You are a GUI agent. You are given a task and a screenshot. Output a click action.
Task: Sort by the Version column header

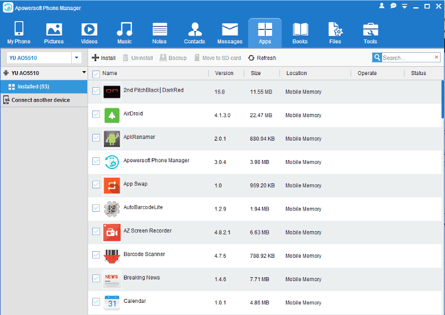tap(224, 73)
